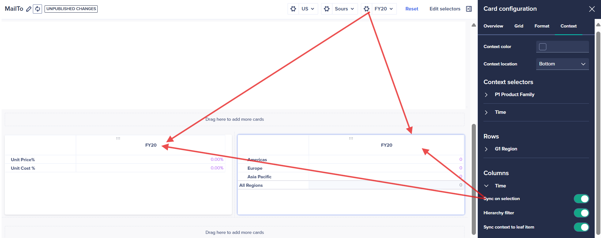Toggle Sync context to leaf item
This screenshot has width=601, height=238.
pyautogui.click(x=581, y=227)
